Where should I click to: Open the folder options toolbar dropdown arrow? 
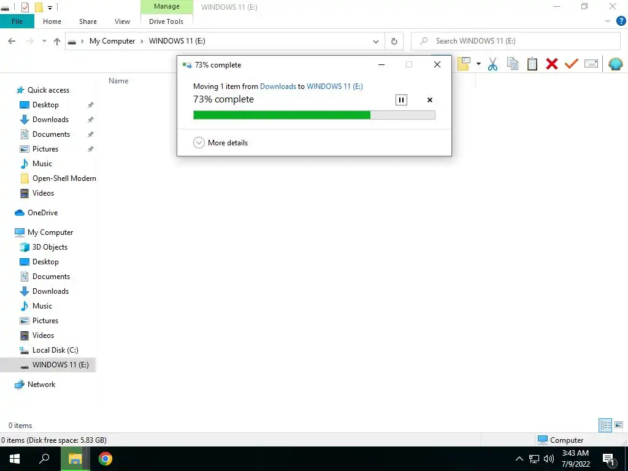tap(478, 64)
